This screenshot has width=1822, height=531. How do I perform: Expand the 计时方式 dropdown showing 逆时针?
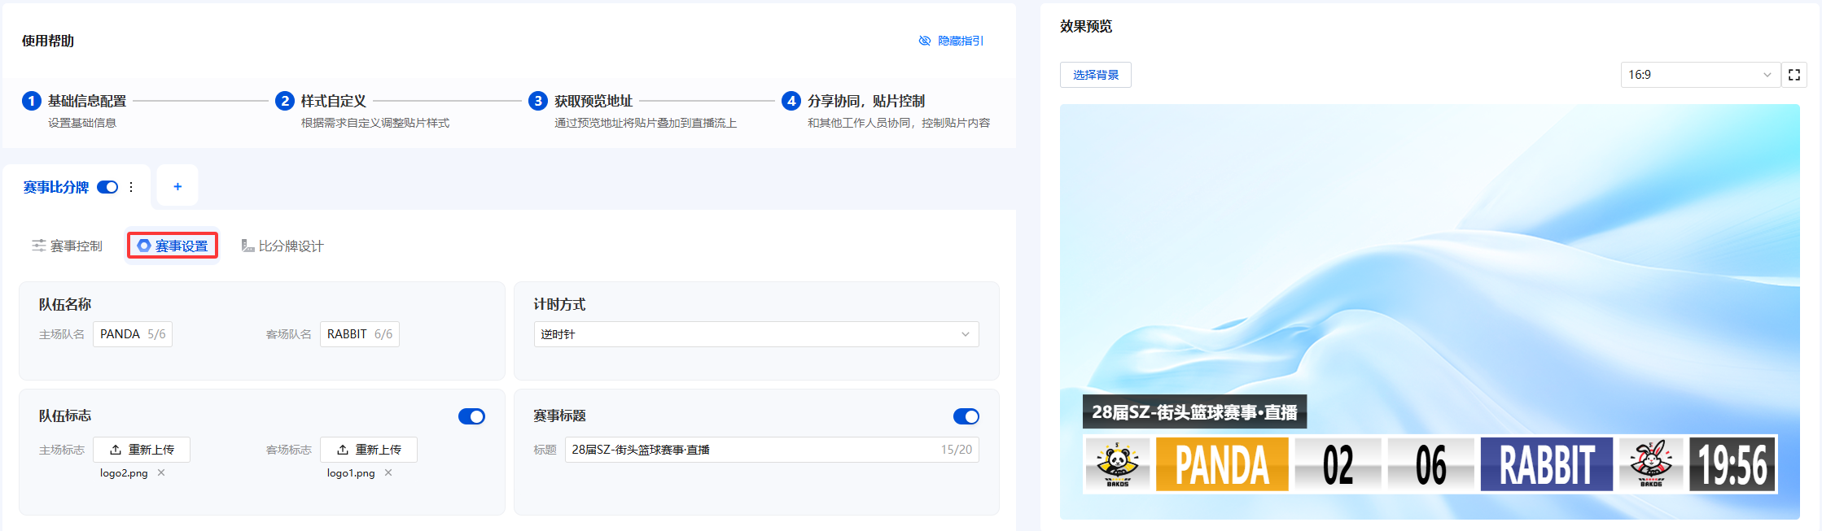click(x=756, y=334)
